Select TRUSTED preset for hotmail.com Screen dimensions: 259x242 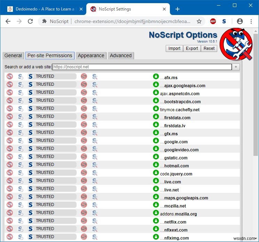tap(52, 165)
